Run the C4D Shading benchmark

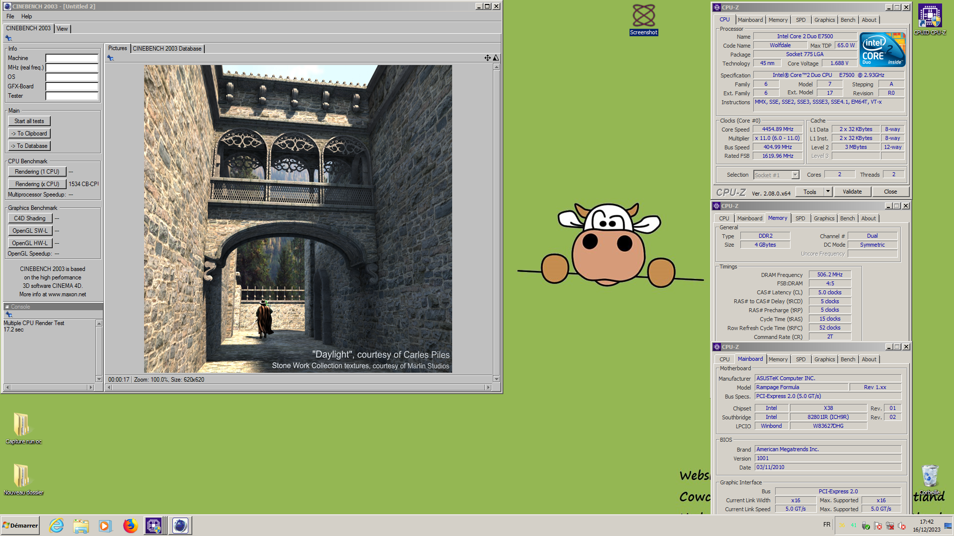point(29,218)
